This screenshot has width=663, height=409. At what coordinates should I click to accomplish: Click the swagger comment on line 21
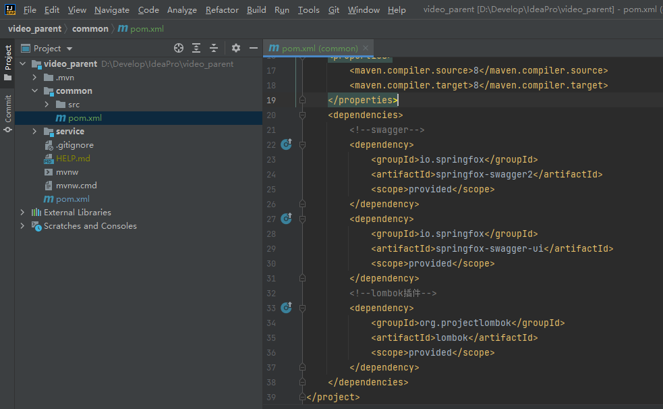click(387, 130)
